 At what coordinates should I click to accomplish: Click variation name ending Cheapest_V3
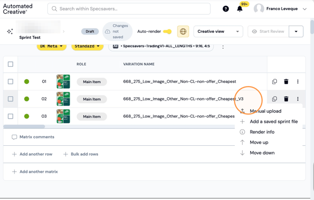tap(183, 99)
